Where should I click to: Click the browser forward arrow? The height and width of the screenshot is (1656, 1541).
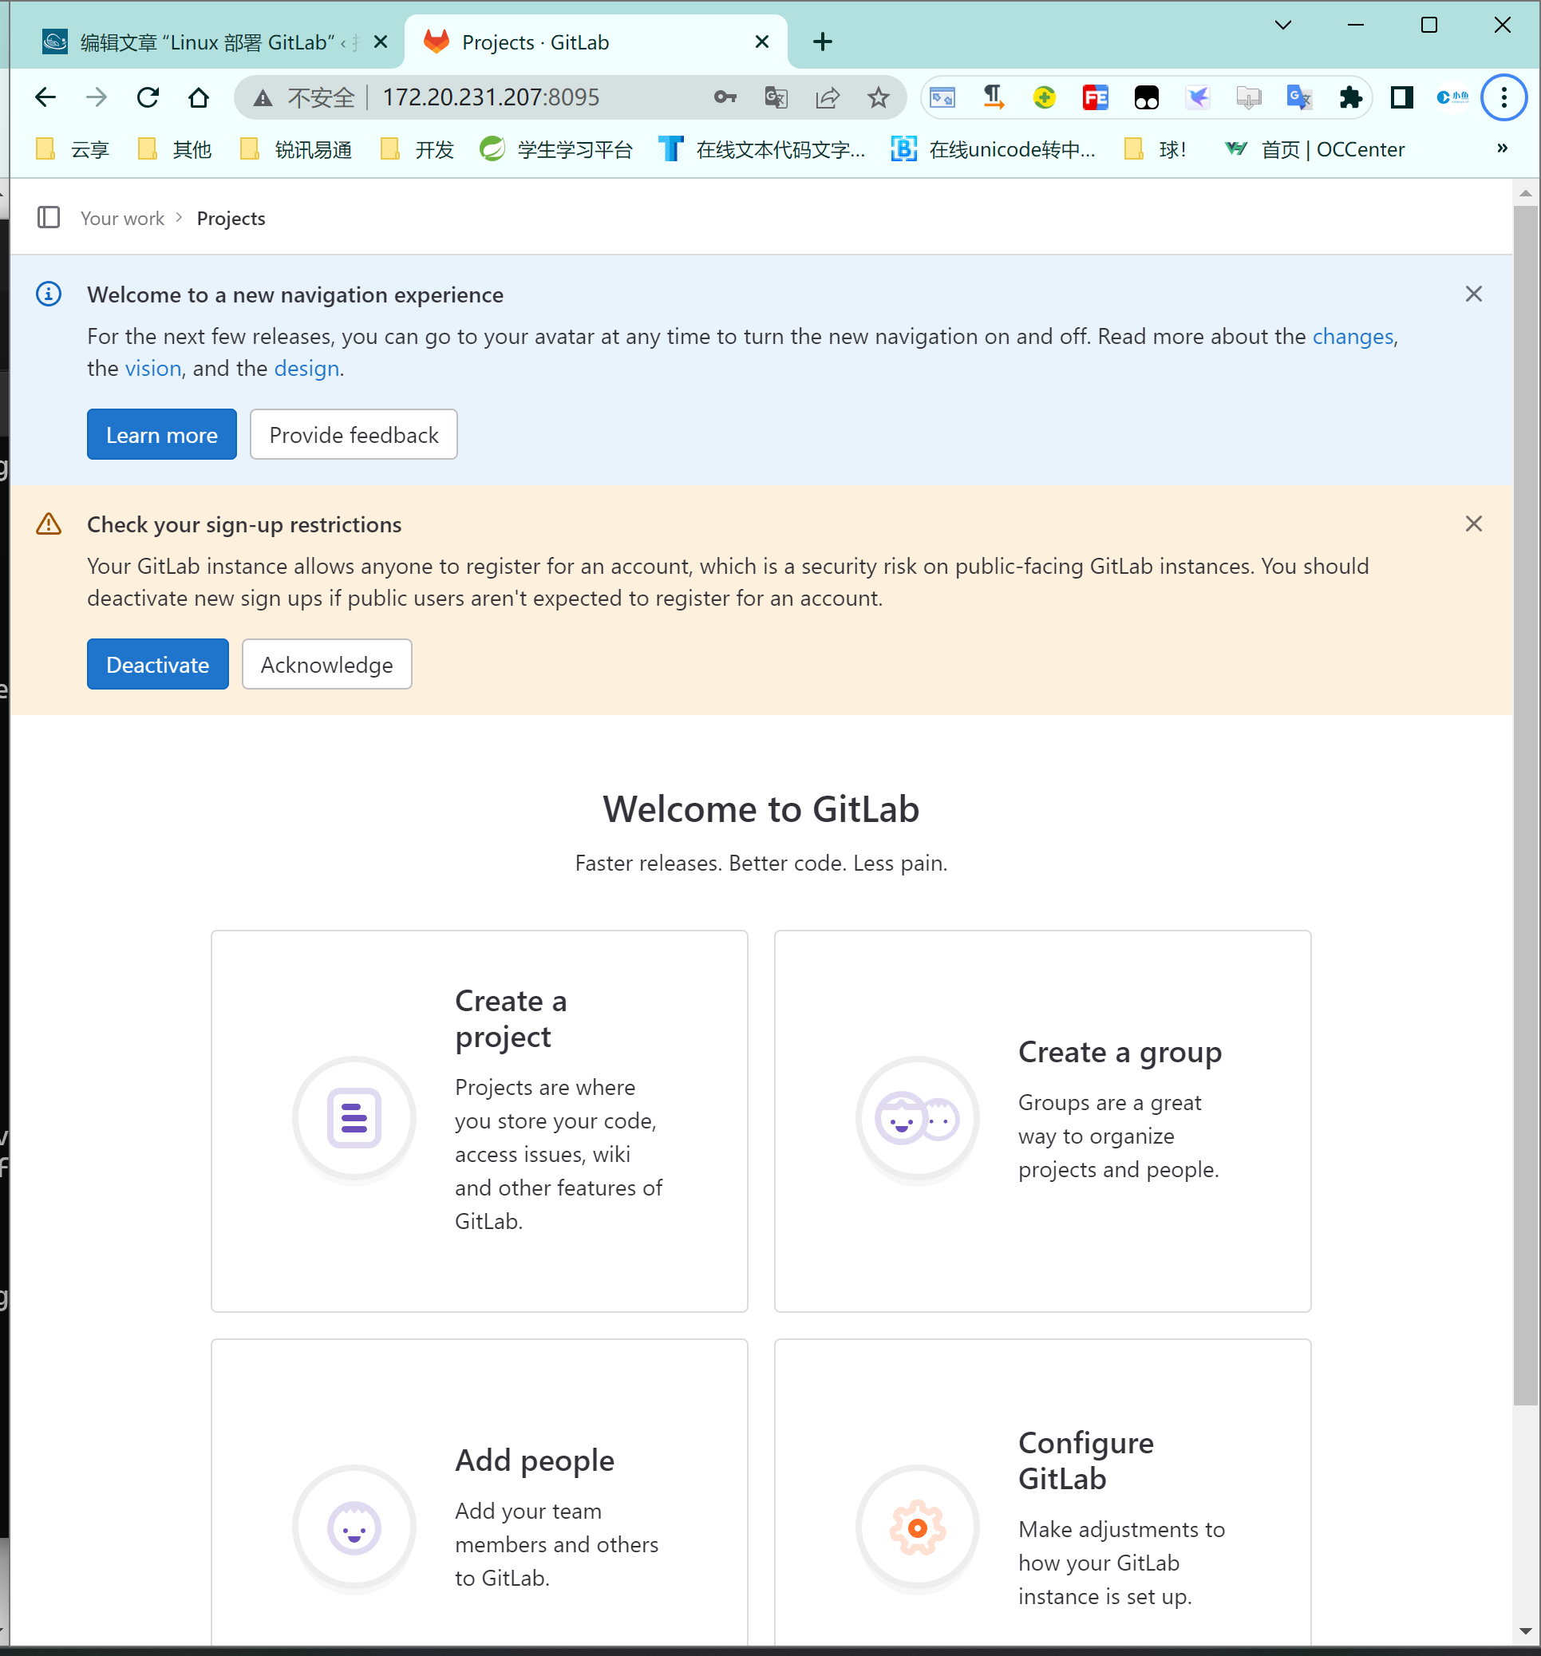click(x=97, y=97)
